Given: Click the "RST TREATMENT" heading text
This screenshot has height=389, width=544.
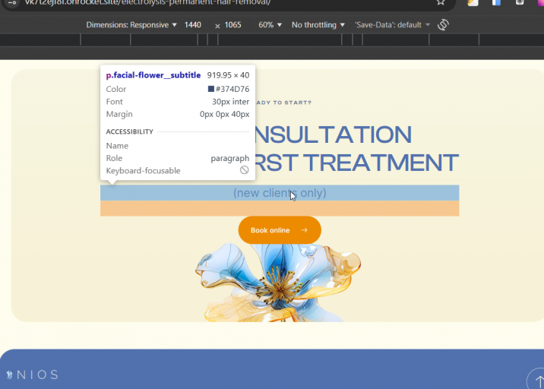Looking at the screenshot, I should pos(356,163).
